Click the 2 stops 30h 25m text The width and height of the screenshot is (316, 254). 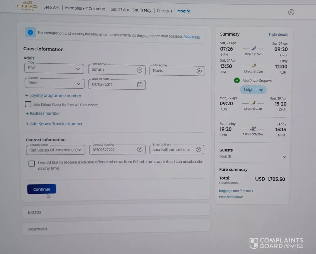coord(253,134)
